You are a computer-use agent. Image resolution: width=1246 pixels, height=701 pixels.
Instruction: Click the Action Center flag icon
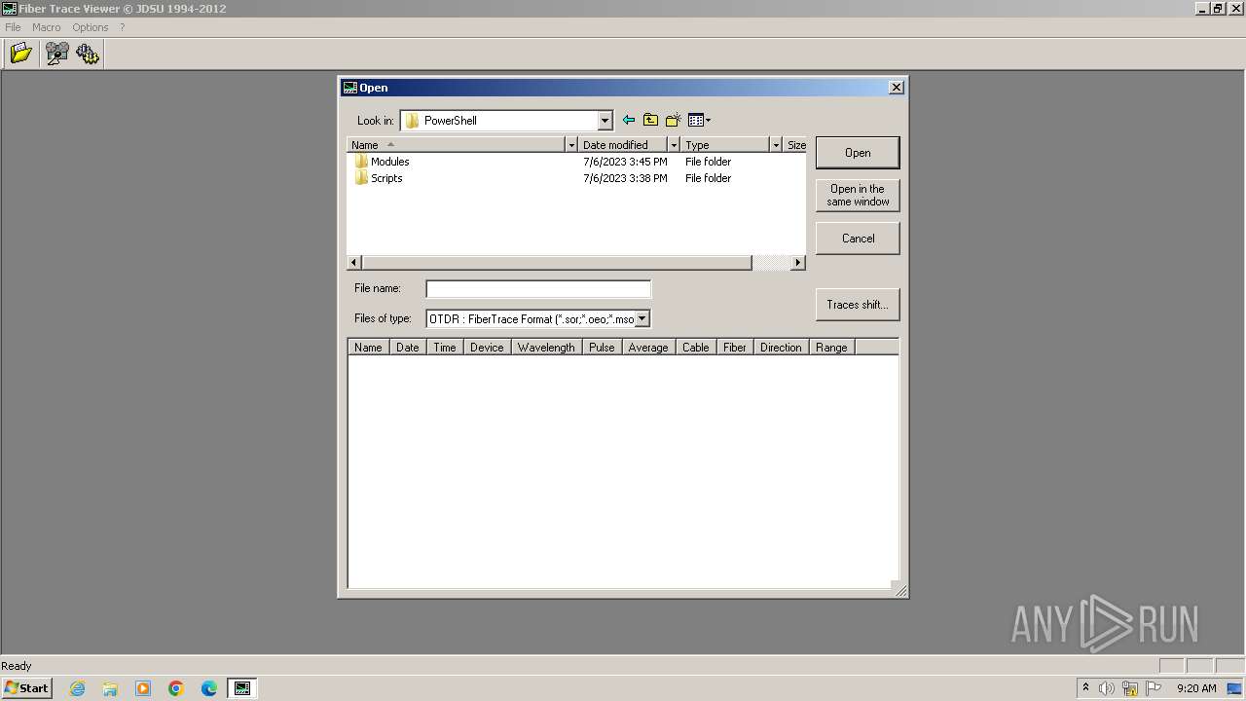pos(1154,688)
